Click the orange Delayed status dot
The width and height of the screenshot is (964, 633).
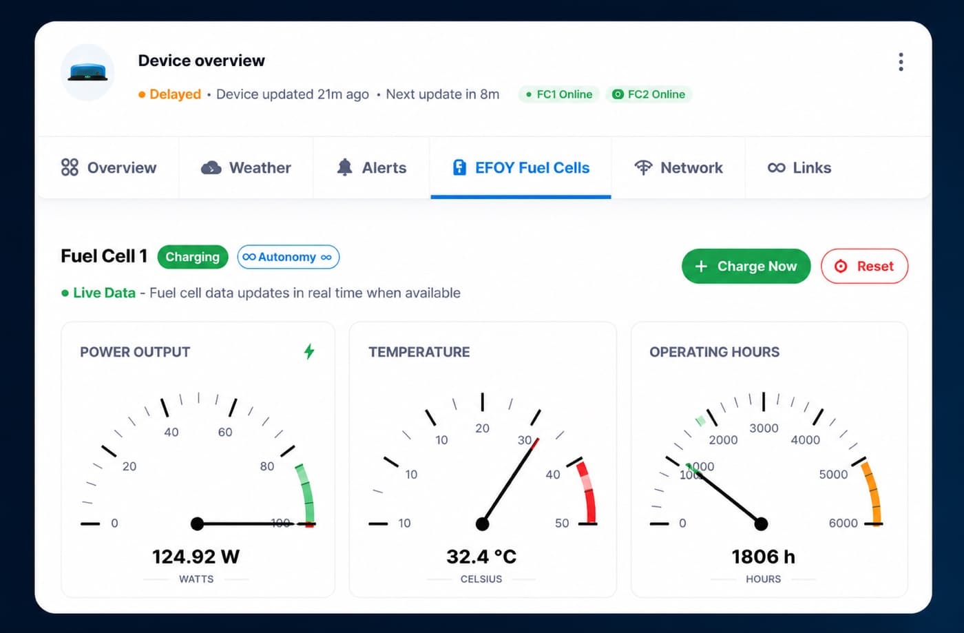142,94
